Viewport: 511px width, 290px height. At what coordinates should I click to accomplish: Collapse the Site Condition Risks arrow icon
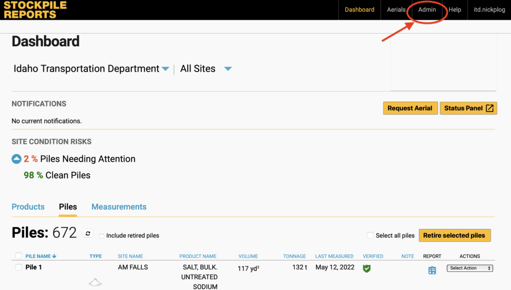[x=16, y=159]
